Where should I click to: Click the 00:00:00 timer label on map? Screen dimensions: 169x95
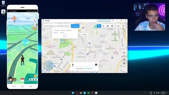tap(84, 35)
